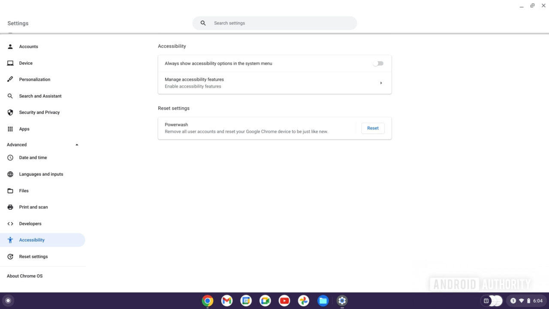The image size is (549, 309).
Task: Click the Settings gear icon on the shelf
Action: tap(342, 301)
